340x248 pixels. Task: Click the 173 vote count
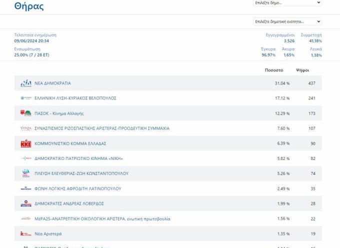[x=312, y=113]
